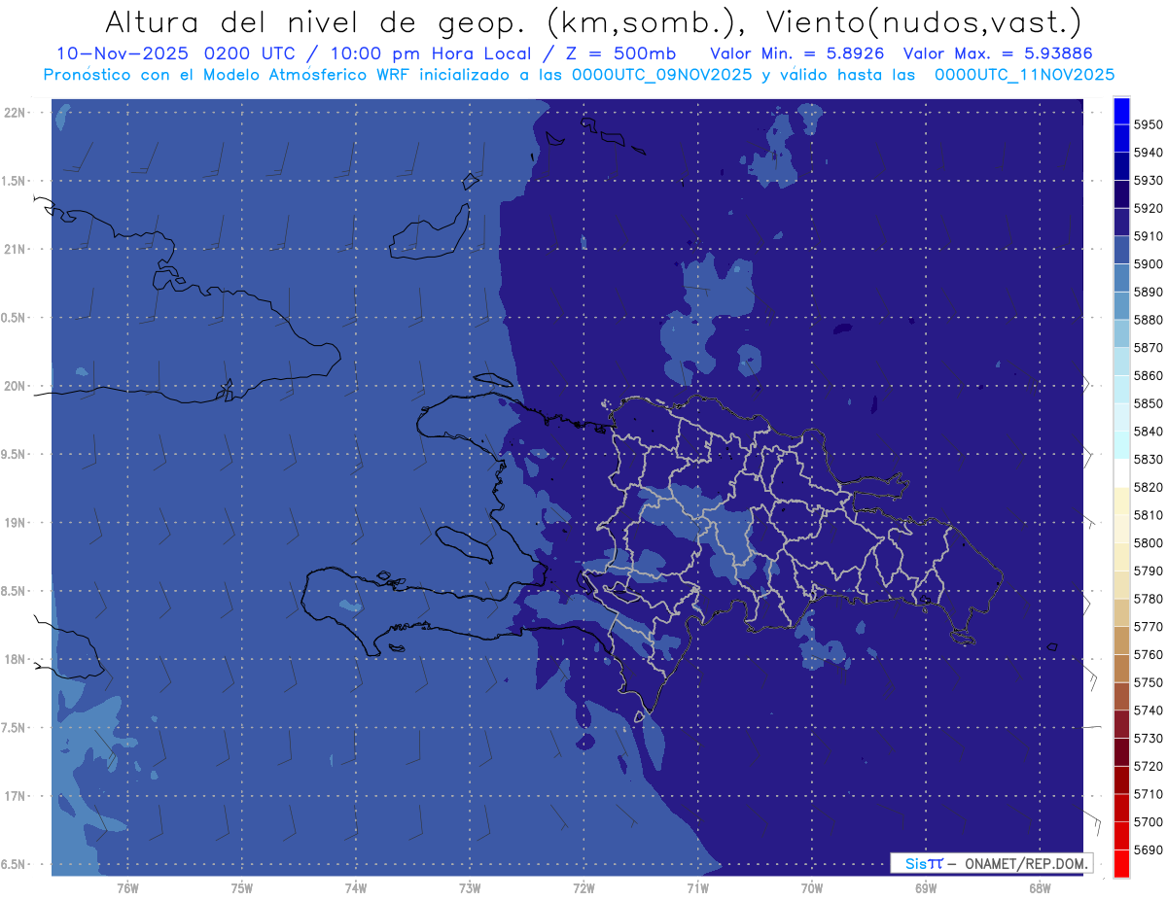Click the 'Z = 500mb' level text

pos(620,53)
